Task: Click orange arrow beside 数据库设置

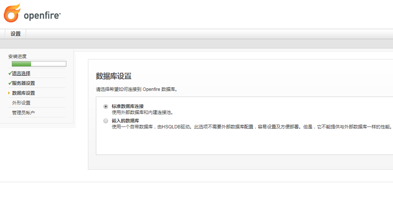Action: click(x=9, y=93)
